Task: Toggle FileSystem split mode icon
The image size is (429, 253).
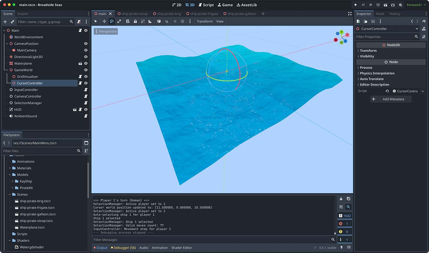Action: [86, 143]
